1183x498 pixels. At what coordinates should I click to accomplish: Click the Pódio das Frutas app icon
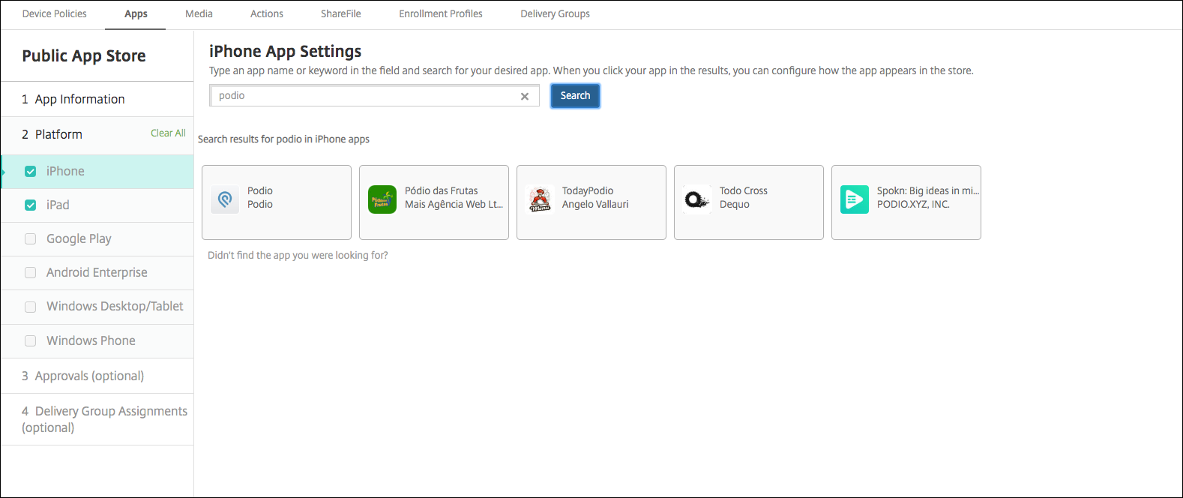(382, 199)
